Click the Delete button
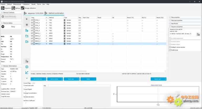This screenshot has width=202, height=109. point(88,79)
